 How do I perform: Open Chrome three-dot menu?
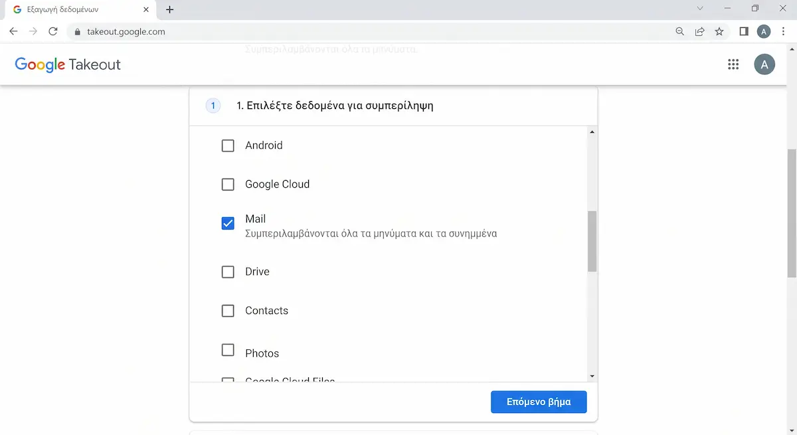click(784, 31)
